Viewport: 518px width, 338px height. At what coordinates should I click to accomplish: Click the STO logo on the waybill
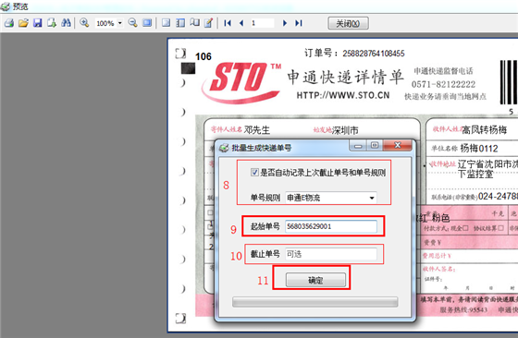coord(241,82)
